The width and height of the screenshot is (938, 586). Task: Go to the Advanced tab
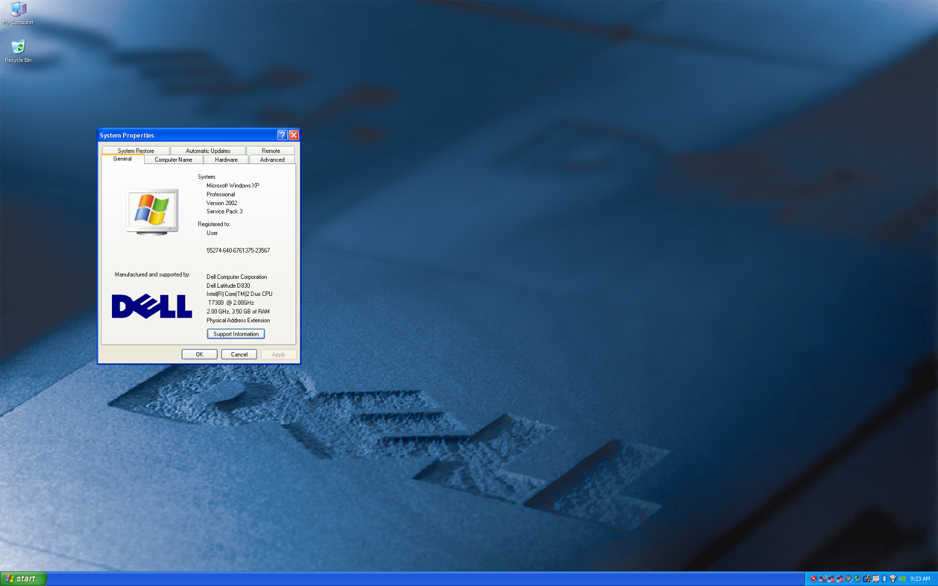(x=273, y=159)
